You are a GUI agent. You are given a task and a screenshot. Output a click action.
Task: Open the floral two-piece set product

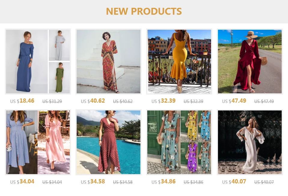coord(179,142)
